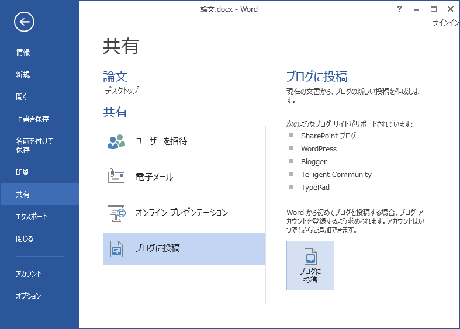
Task: Click the Blogger list entry
Action: 314,161
